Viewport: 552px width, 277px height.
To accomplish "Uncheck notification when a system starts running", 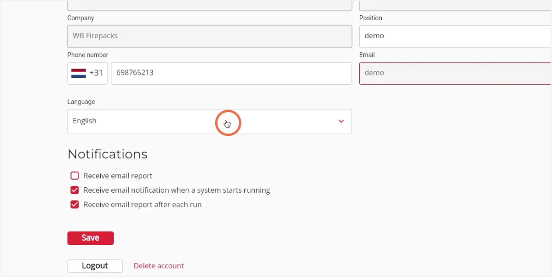I will click(x=75, y=190).
